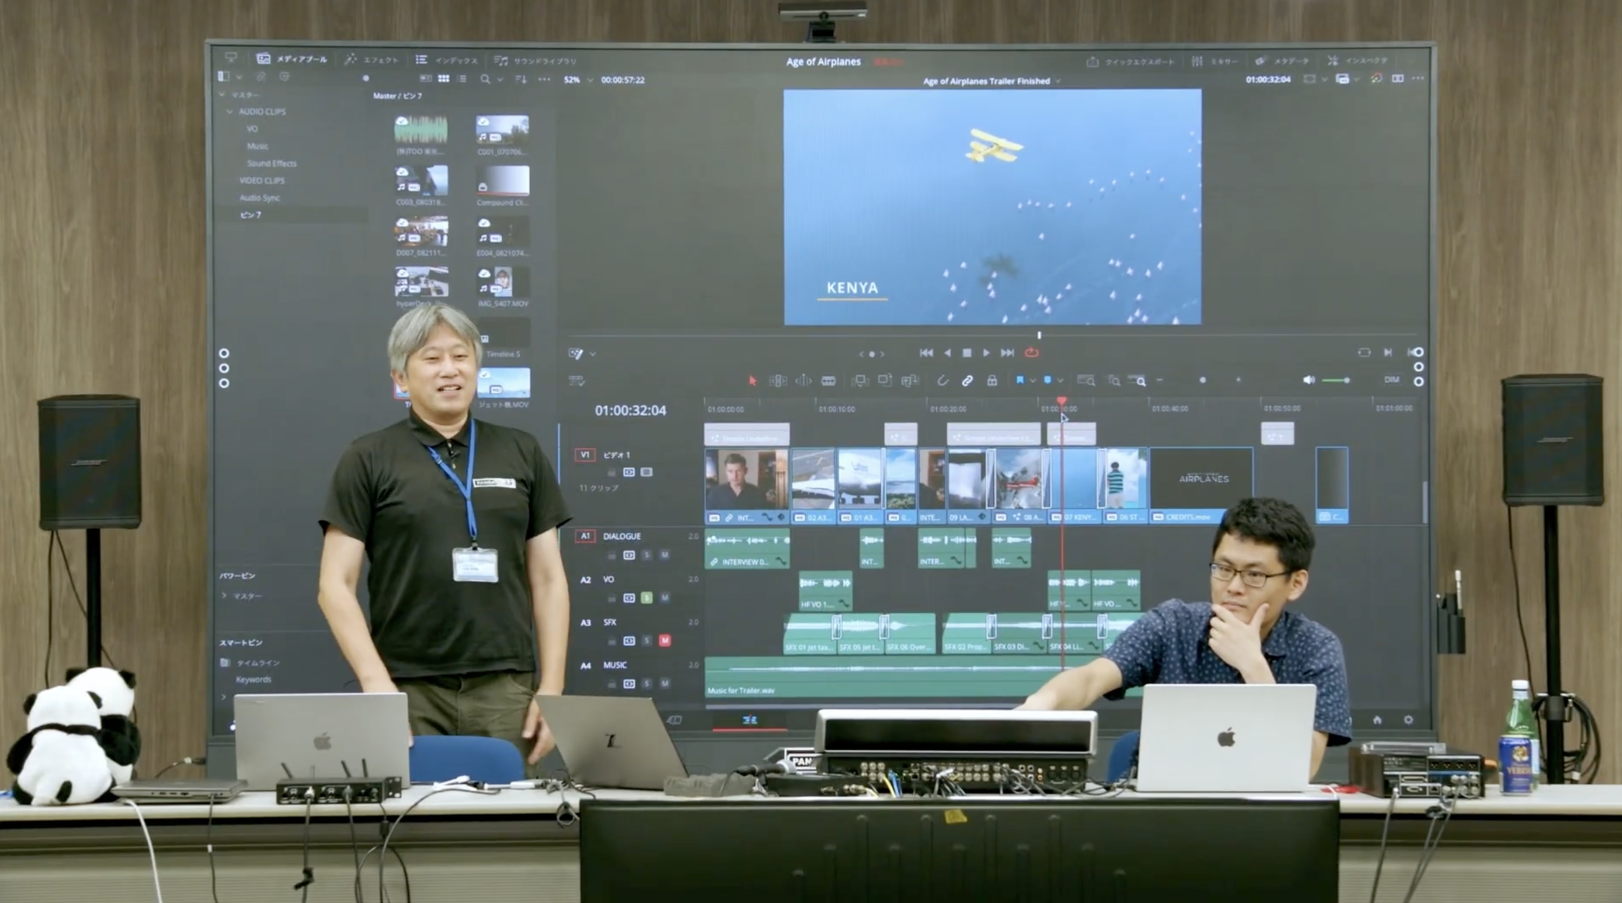Toggle Position Lock padlock icon
Viewport: 1622px width, 903px height.
(x=992, y=381)
